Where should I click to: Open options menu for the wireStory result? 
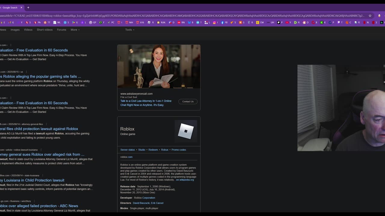pos(34,201)
